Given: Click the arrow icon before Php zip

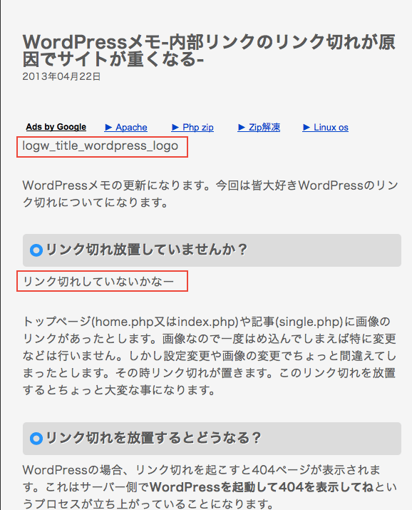Looking at the screenshot, I should pyautogui.click(x=175, y=128).
